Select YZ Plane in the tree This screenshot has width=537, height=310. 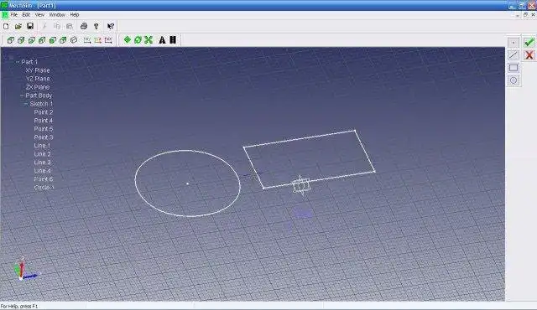[38, 79]
